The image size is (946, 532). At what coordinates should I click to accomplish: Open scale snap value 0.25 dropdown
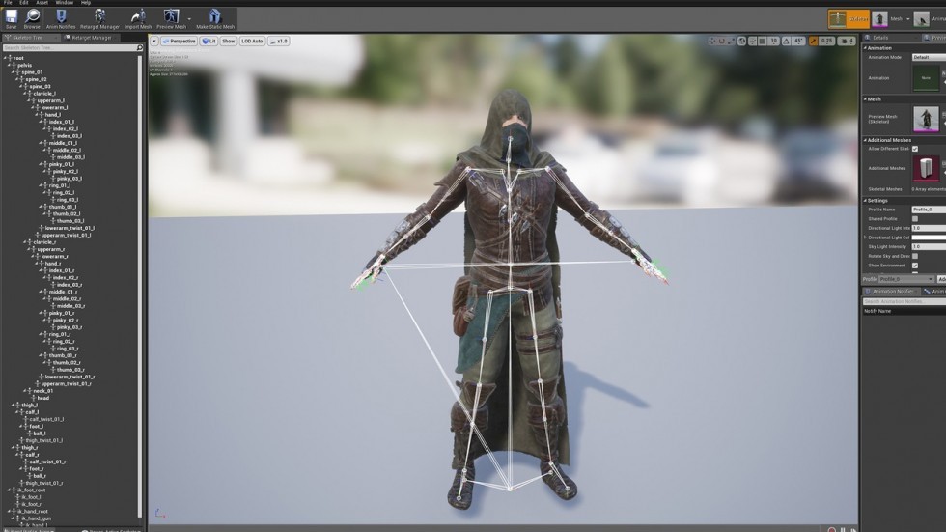click(x=826, y=41)
